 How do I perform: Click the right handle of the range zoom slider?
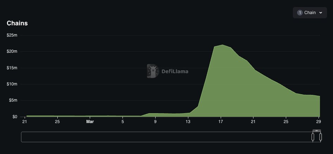pos(320,137)
